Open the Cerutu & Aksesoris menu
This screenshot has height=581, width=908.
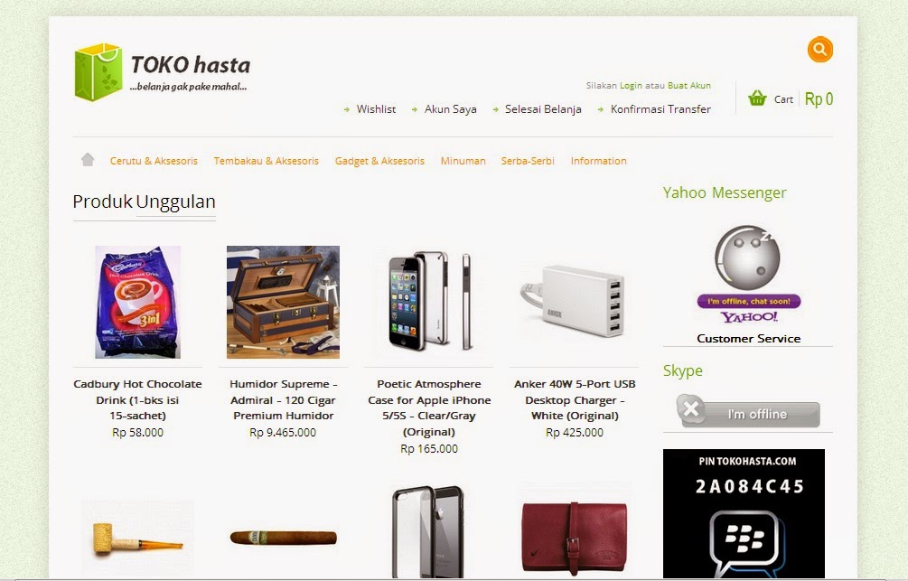click(154, 161)
